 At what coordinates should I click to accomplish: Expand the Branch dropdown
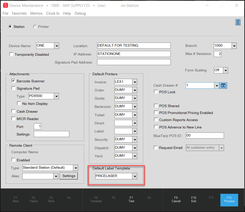click(x=234, y=46)
